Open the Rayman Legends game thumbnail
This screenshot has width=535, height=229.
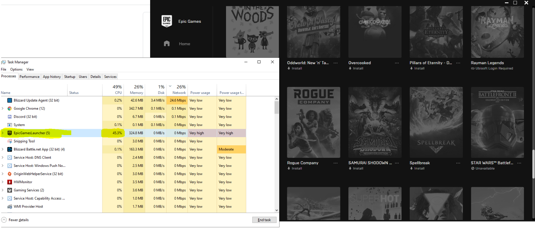(497, 32)
